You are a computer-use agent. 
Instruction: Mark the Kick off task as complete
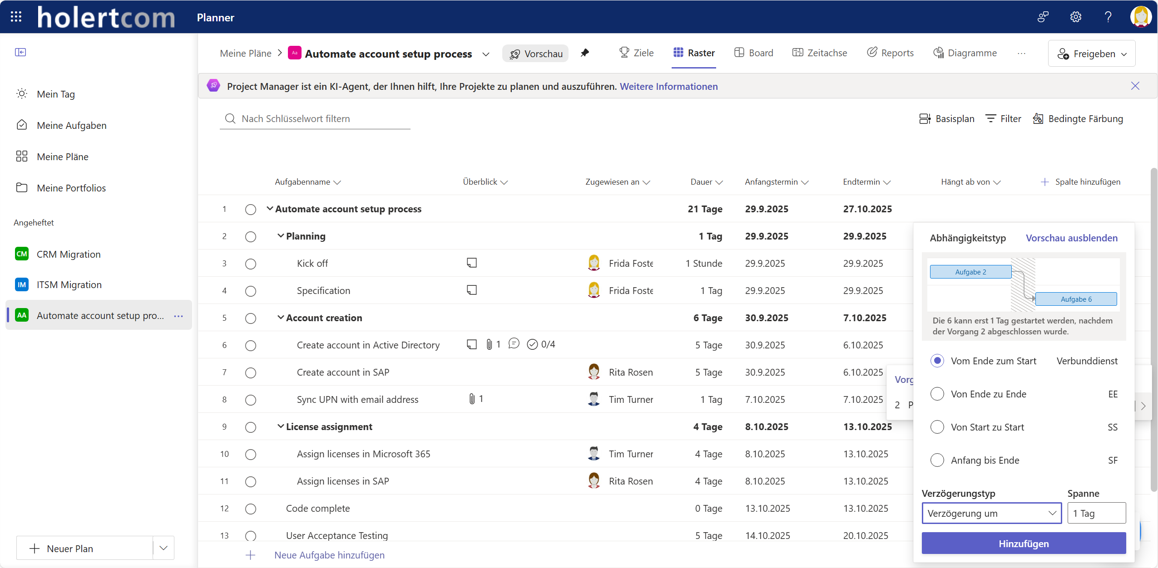(x=250, y=264)
